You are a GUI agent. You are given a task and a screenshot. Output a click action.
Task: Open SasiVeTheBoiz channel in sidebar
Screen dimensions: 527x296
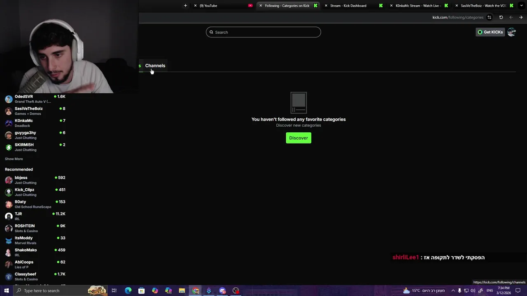click(x=35, y=111)
